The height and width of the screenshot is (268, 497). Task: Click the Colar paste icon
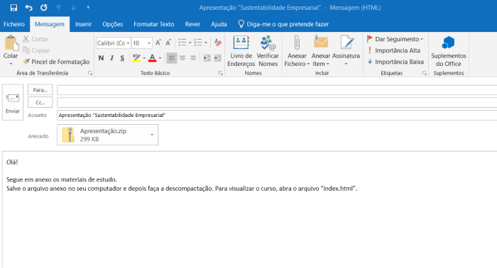[x=11, y=43]
